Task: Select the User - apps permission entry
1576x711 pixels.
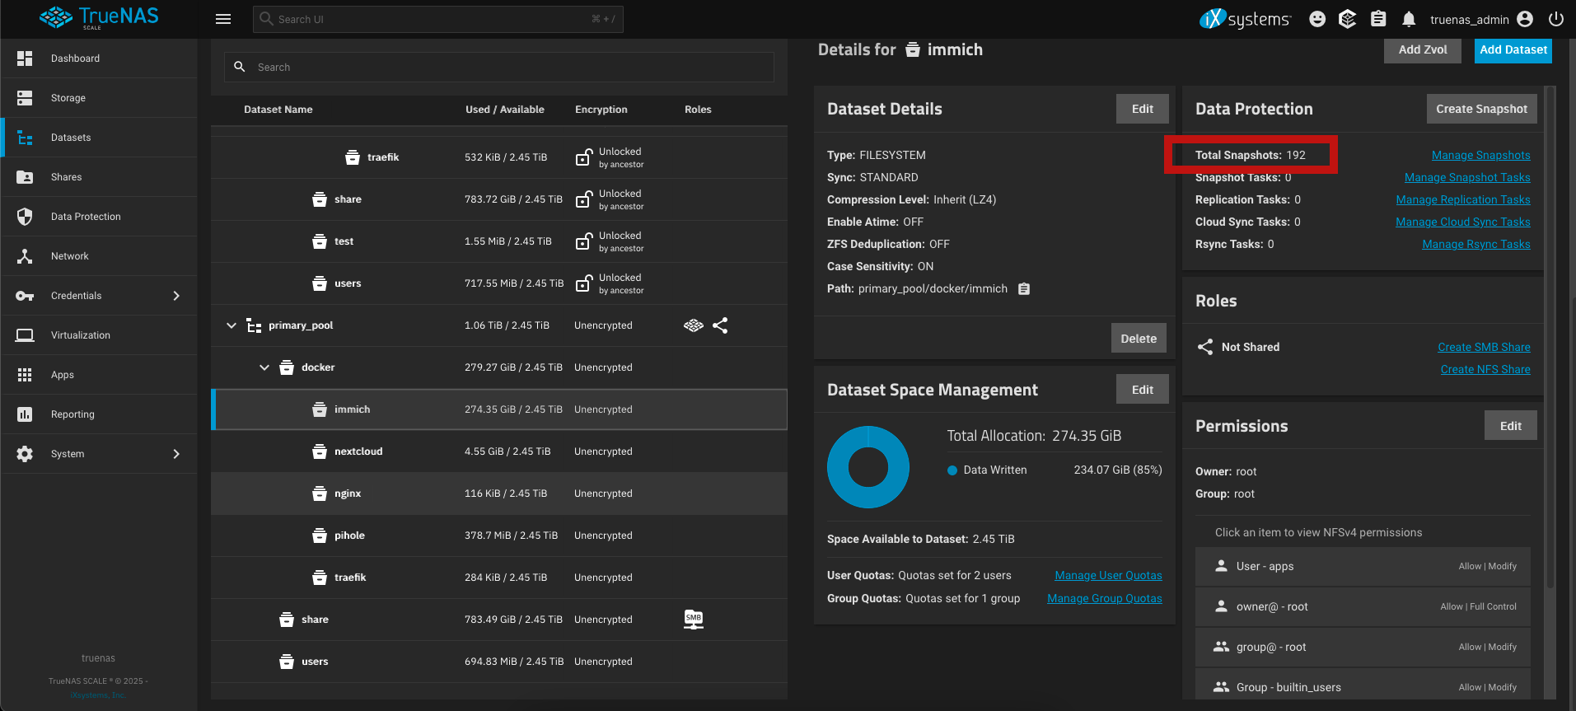Action: click(x=1363, y=566)
